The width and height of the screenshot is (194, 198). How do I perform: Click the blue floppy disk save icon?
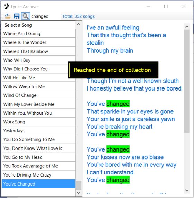pyautogui.click(x=17, y=16)
